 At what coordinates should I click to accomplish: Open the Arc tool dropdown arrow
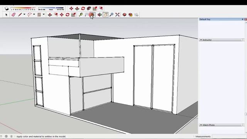[34, 15]
